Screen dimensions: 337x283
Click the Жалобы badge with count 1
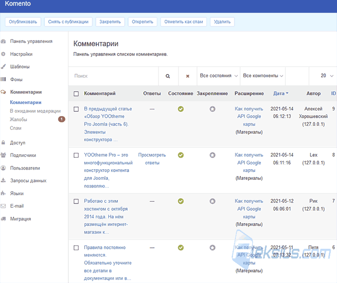point(62,119)
